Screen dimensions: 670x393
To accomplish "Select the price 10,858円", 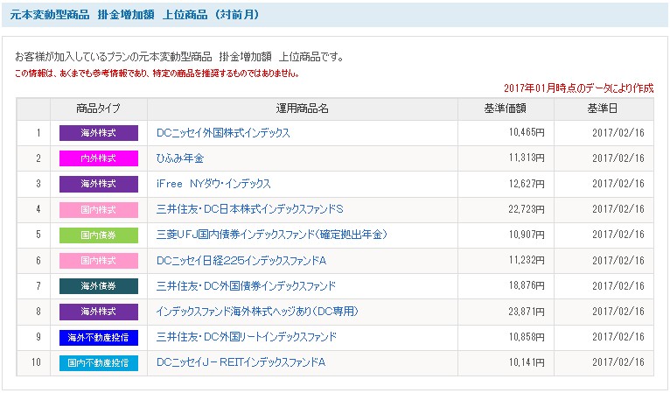I will click(527, 337).
